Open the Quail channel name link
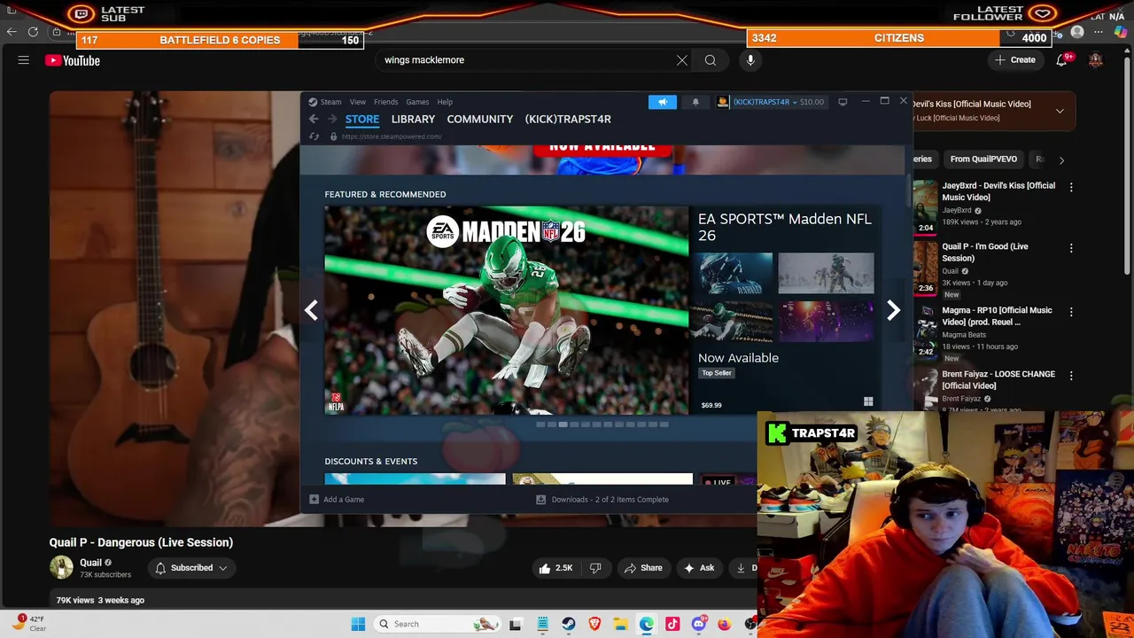This screenshot has width=1134, height=638. coord(90,563)
